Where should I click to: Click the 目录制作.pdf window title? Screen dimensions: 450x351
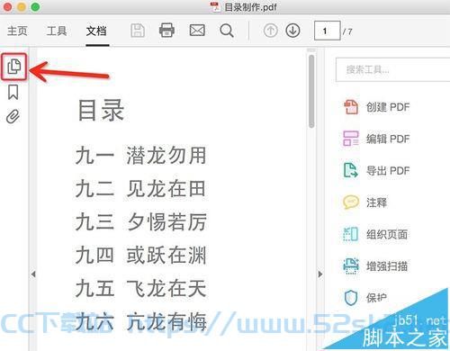click(250, 7)
